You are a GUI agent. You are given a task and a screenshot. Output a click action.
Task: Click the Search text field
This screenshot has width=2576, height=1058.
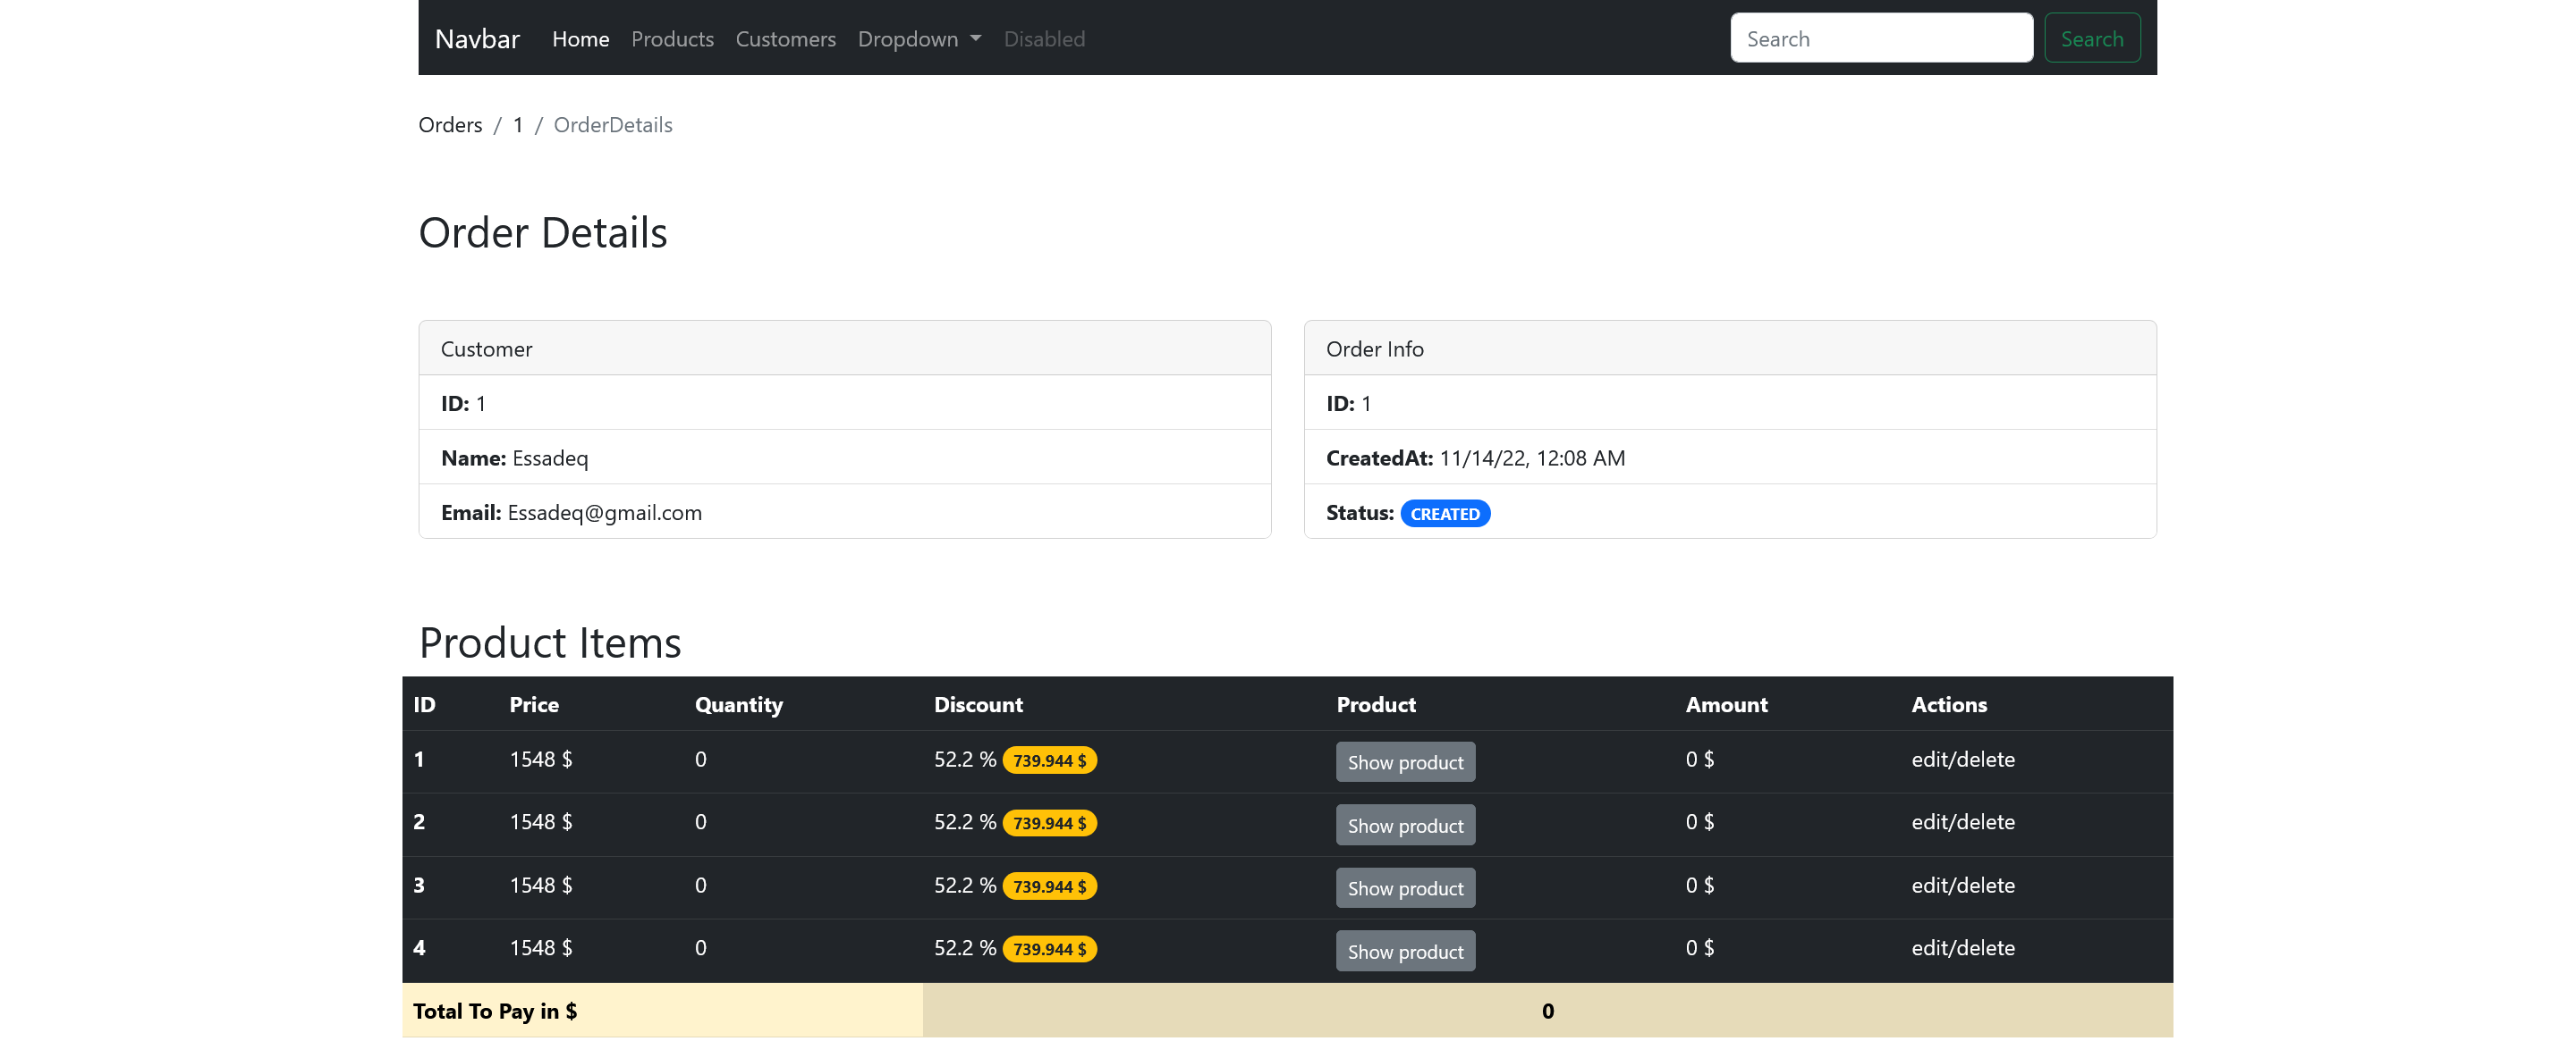[1880, 39]
